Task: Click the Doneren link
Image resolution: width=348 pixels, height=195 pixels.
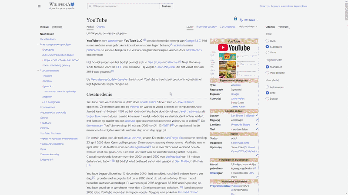Action: pos(264,6)
